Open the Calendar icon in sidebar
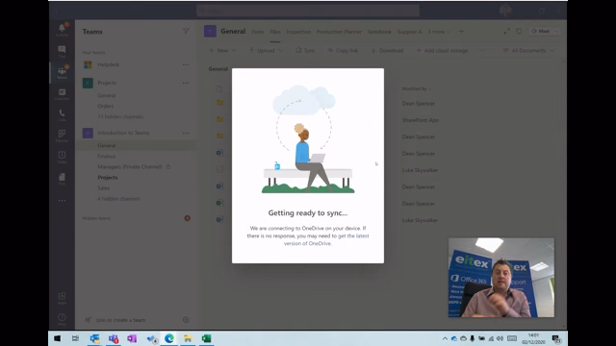This screenshot has width=616, height=346. click(62, 94)
